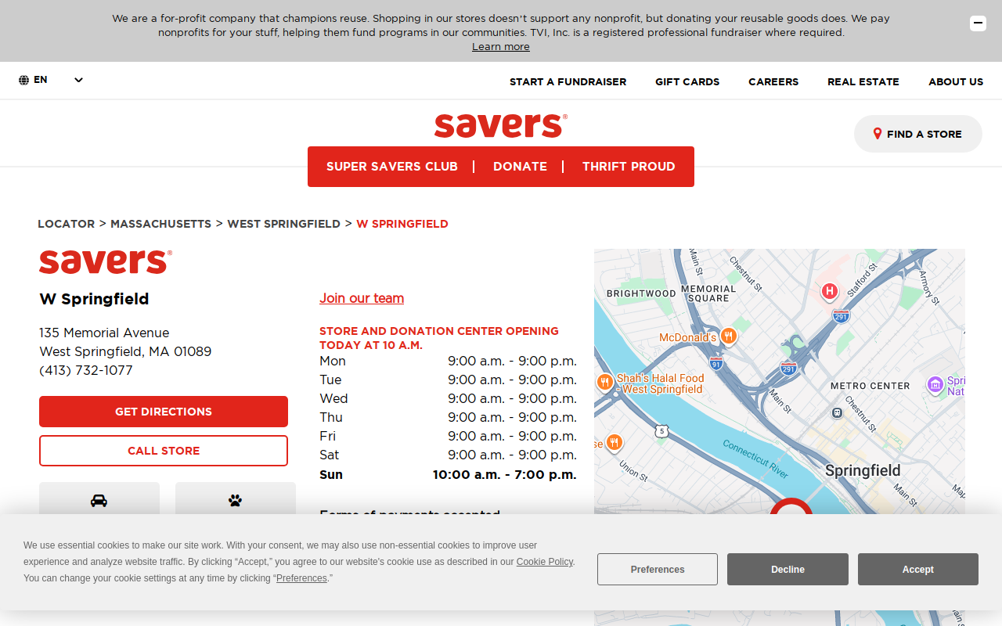The height and width of the screenshot is (626, 1002).
Task: Open the Careers menu item
Action: coord(773,81)
